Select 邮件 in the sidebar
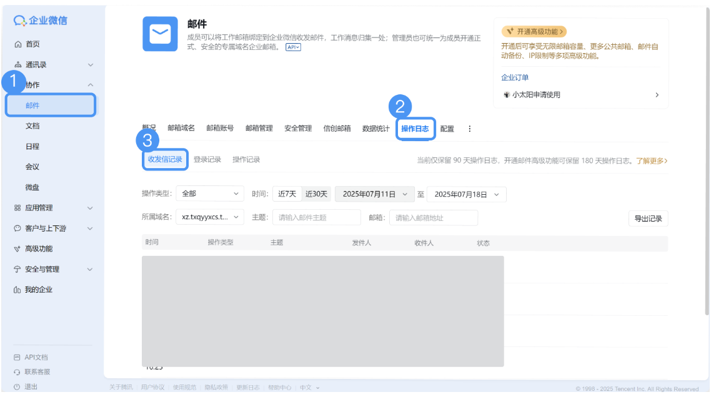The height and width of the screenshot is (402, 716). pos(50,105)
